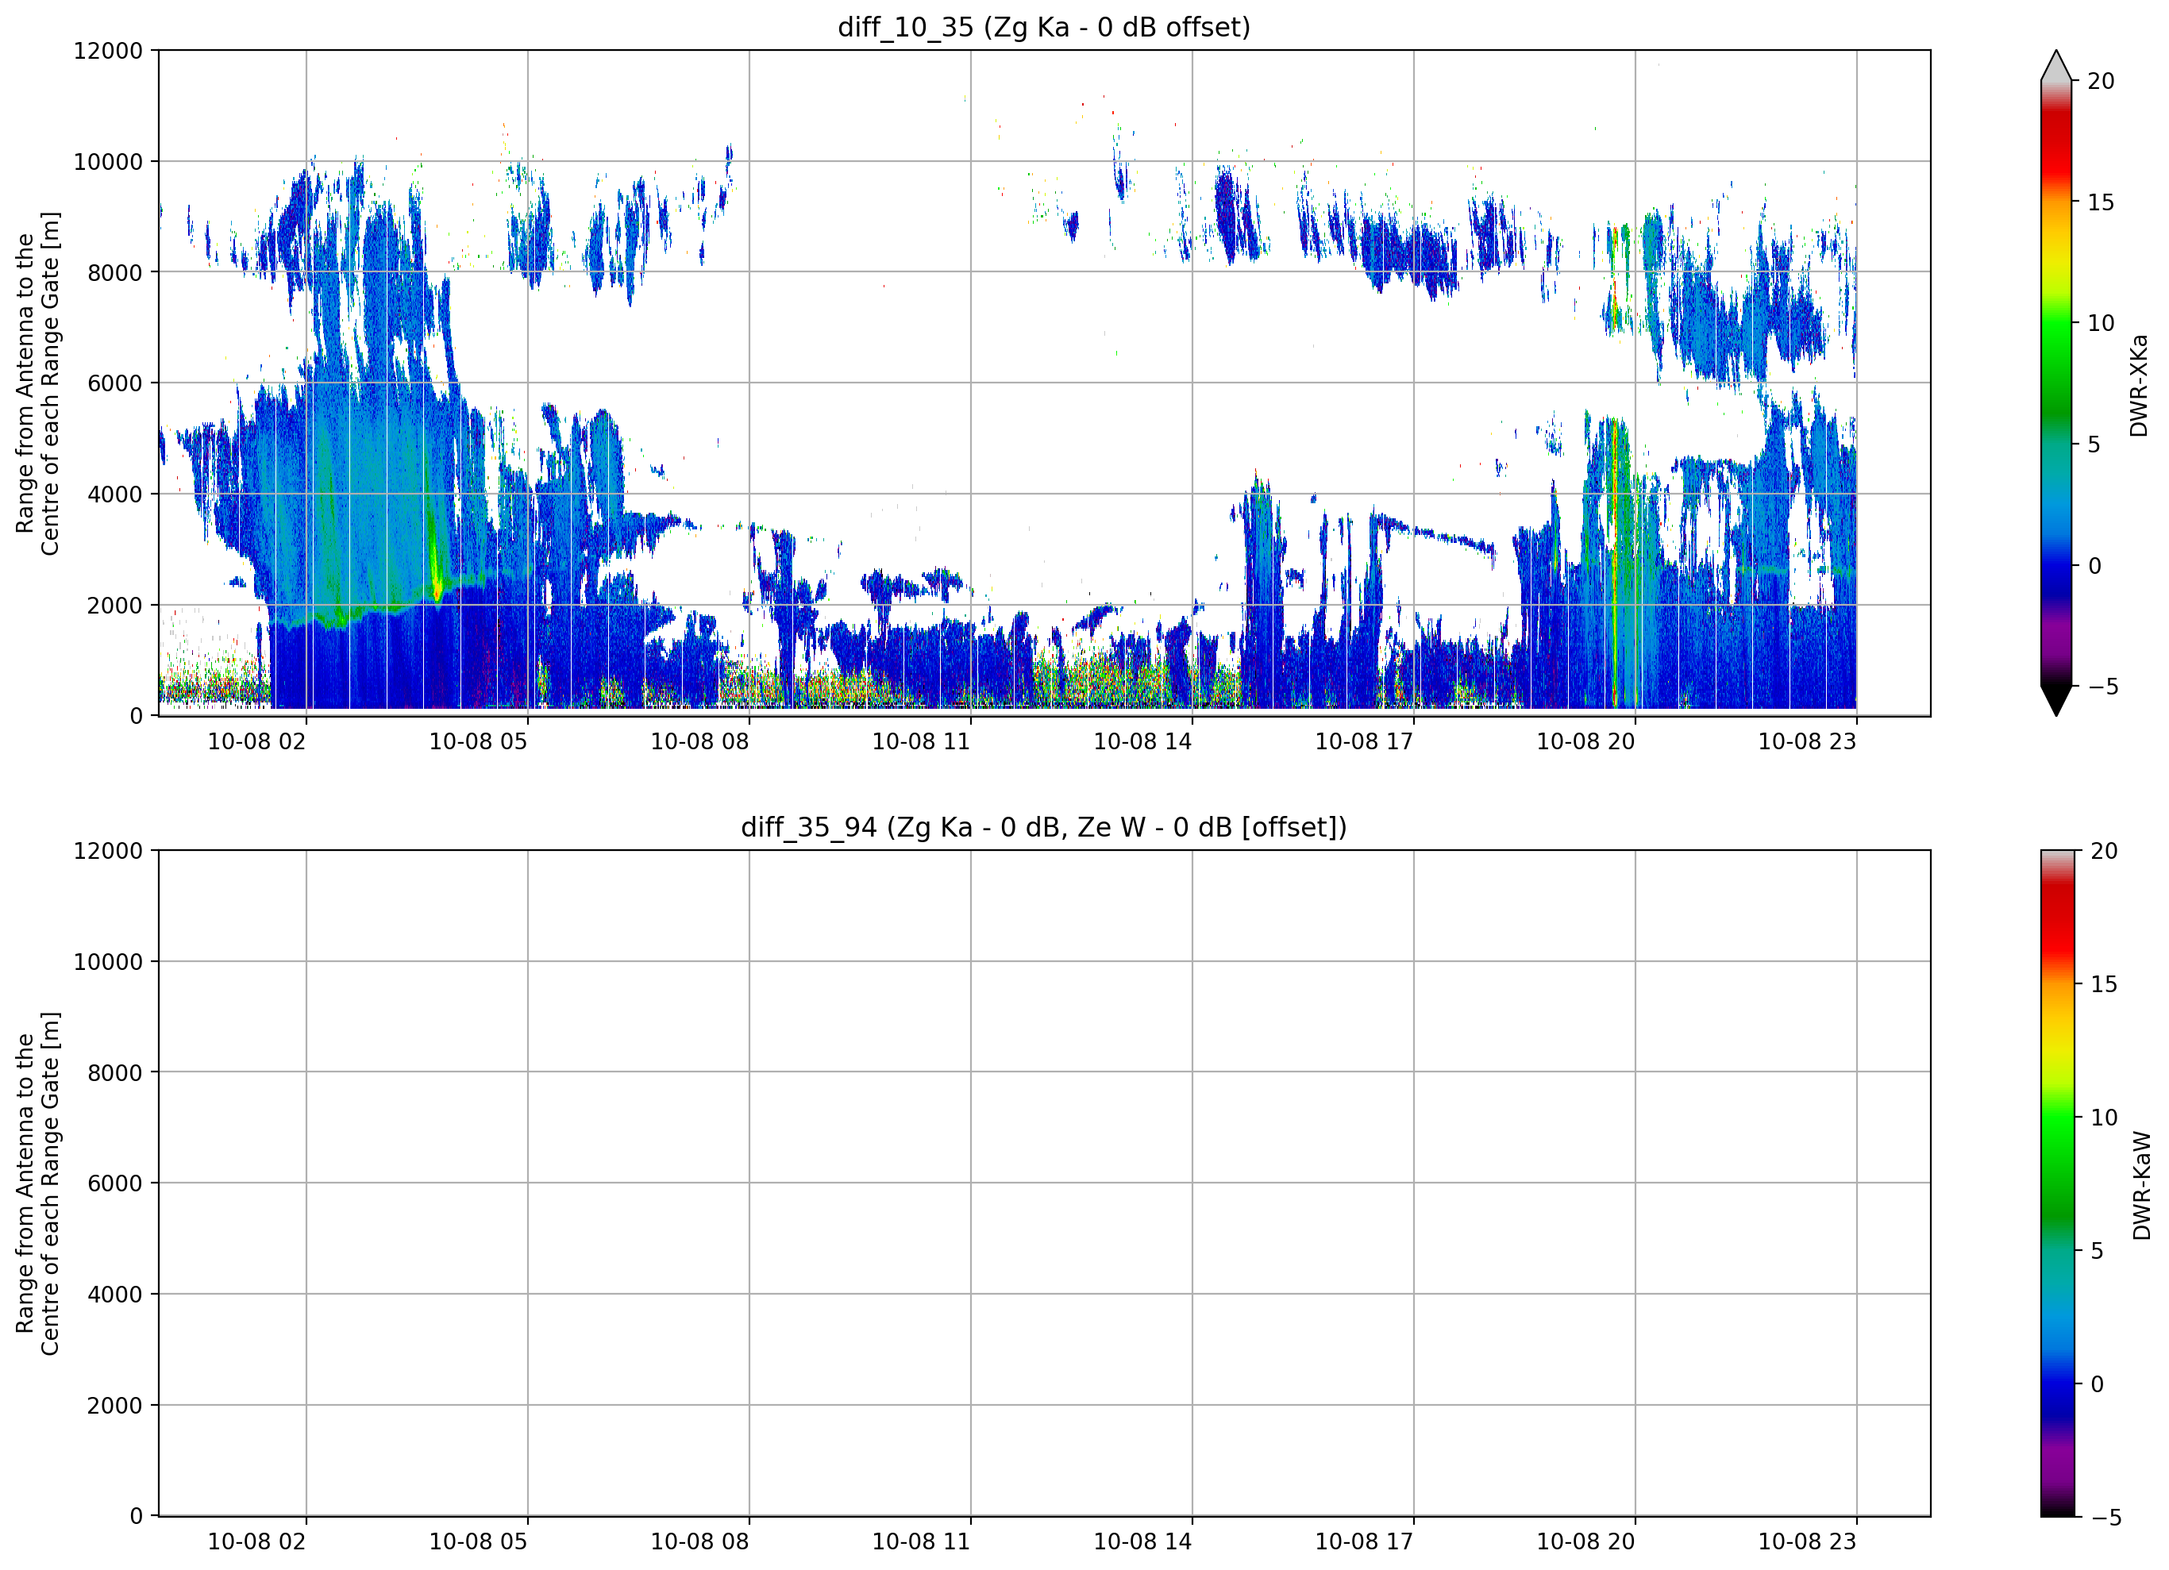Click '10-08 23' tick under the bottom plot
This screenshot has height=1570, width=2169.
coord(1808,1541)
